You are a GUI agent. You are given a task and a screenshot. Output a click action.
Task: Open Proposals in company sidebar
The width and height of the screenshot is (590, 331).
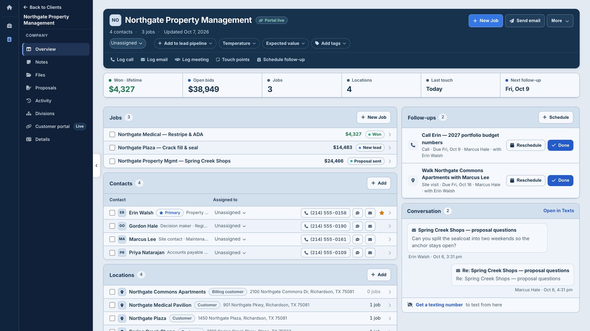pos(56,88)
